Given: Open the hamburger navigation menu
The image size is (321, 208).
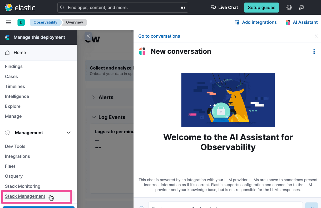Looking at the screenshot, I should [9, 22].
